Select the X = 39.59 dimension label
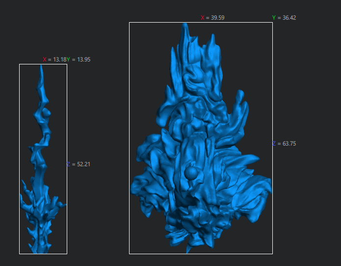This screenshot has height=266, width=341. pos(212,18)
